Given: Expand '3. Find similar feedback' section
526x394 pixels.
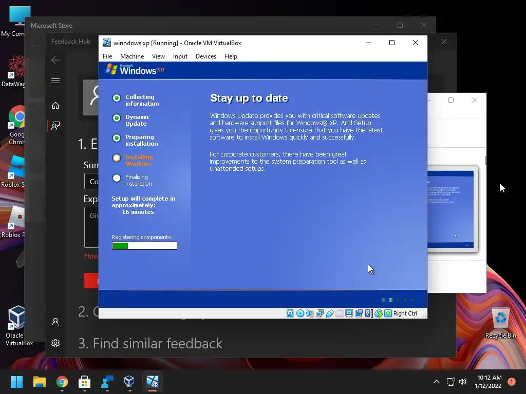Looking at the screenshot, I should tap(150, 343).
